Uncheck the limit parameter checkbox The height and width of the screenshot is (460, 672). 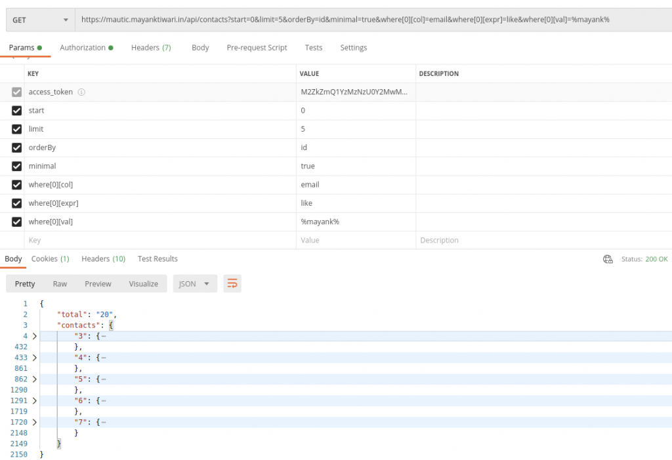pyautogui.click(x=16, y=129)
